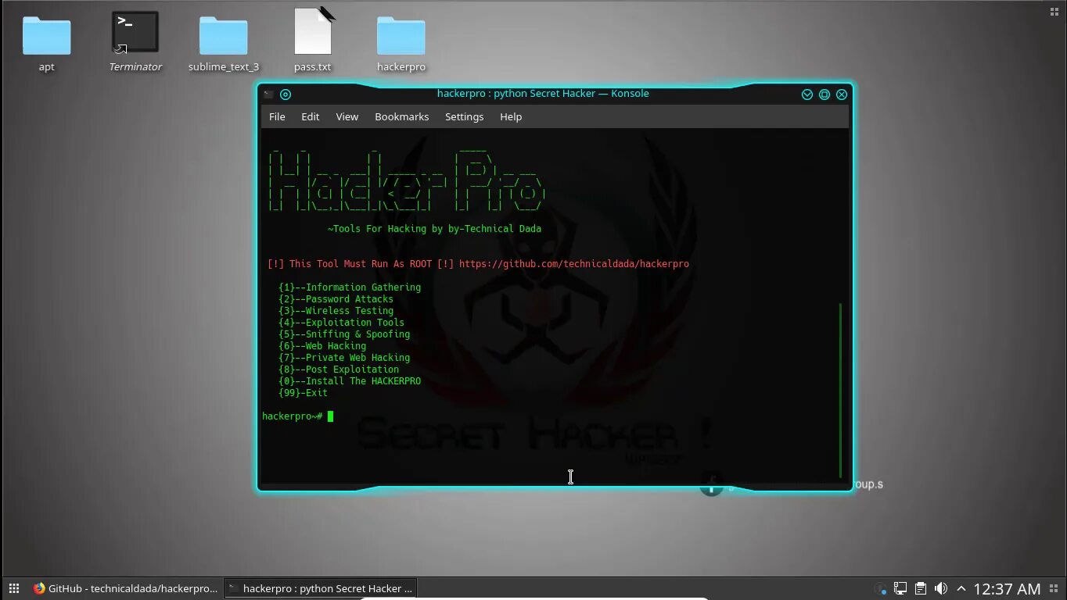Minimize the Konsole window

click(x=807, y=94)
